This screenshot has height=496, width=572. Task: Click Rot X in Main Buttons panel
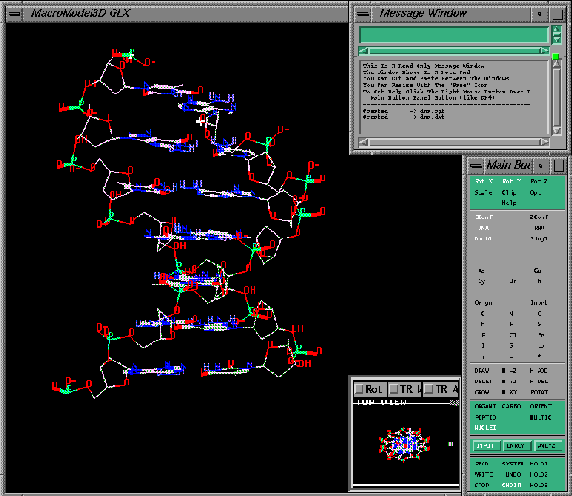484,181
